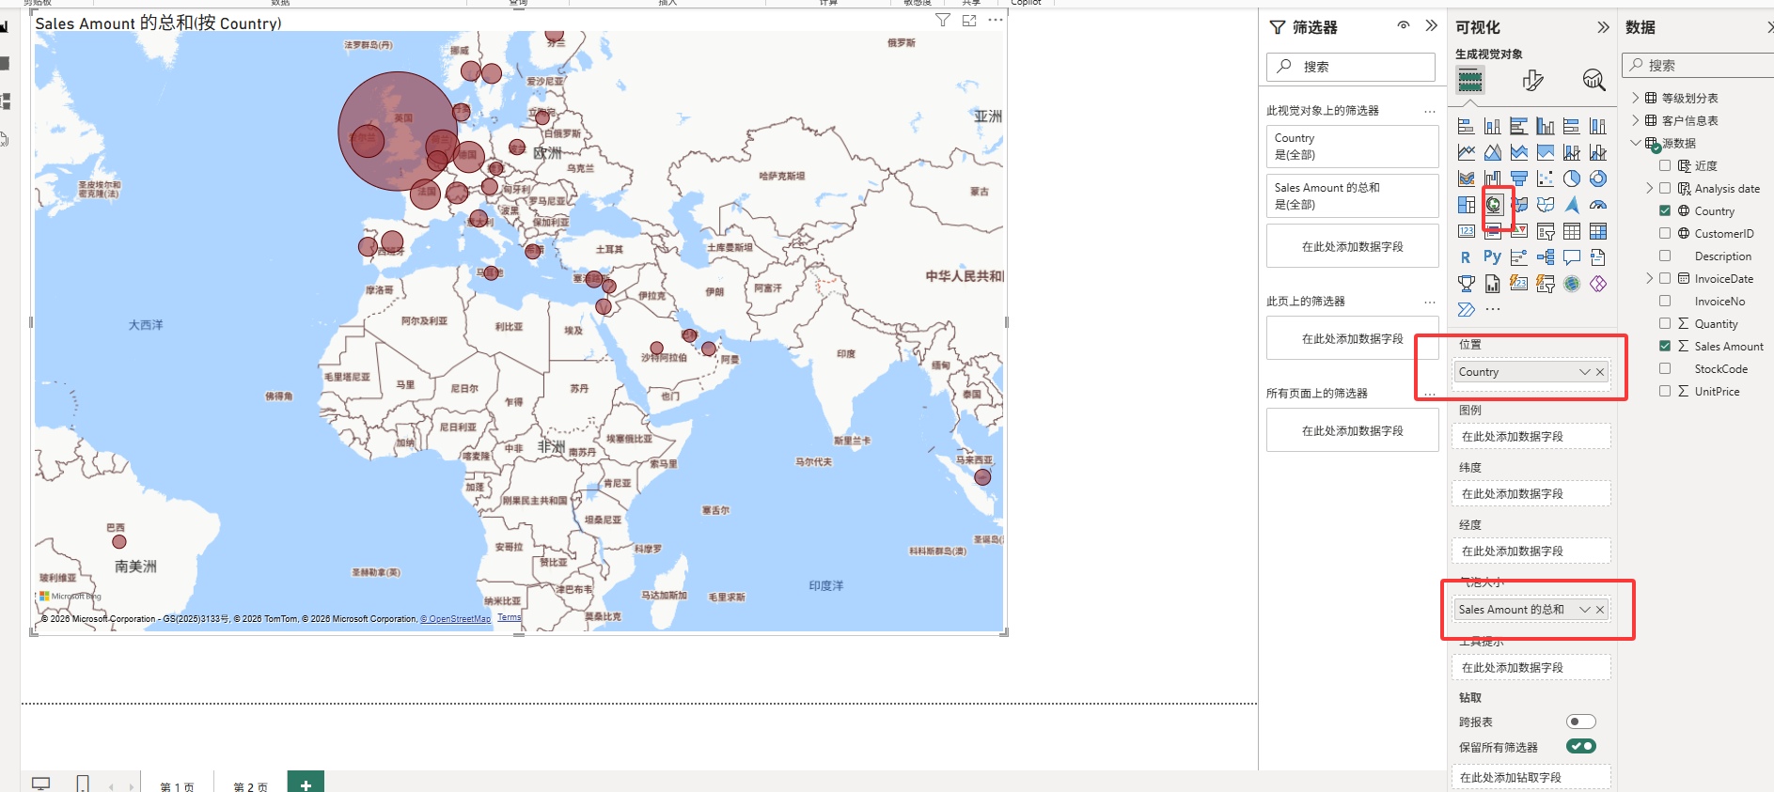Select the stacked column chart visual
Screen dimensions: 1774x792
click(x=1492, y=126)
